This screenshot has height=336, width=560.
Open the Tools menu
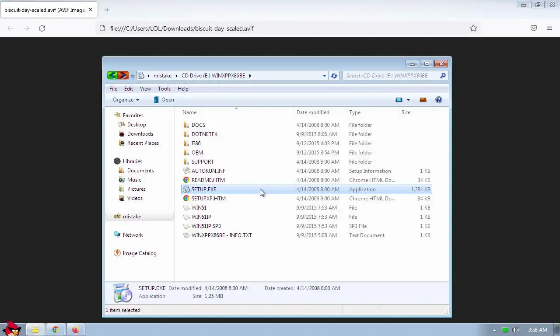click(164, 89)
